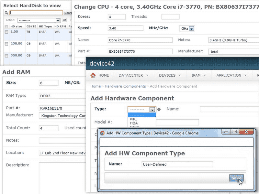This screenshot has height=194, width=259.
Task: Click the RAM Location field
Action: pyautogui.click(x=62, y=153)
